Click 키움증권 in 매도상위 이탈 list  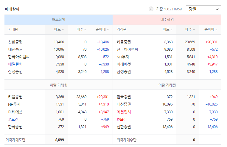(15, 97)
